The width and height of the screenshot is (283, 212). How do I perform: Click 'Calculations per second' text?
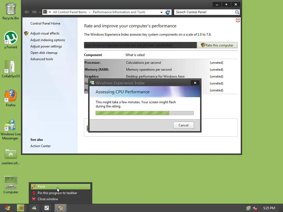[x=143, y=63]
